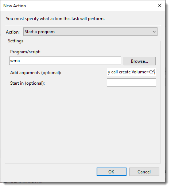Click the Browse... button
The image size is (171, 188).
140,61
